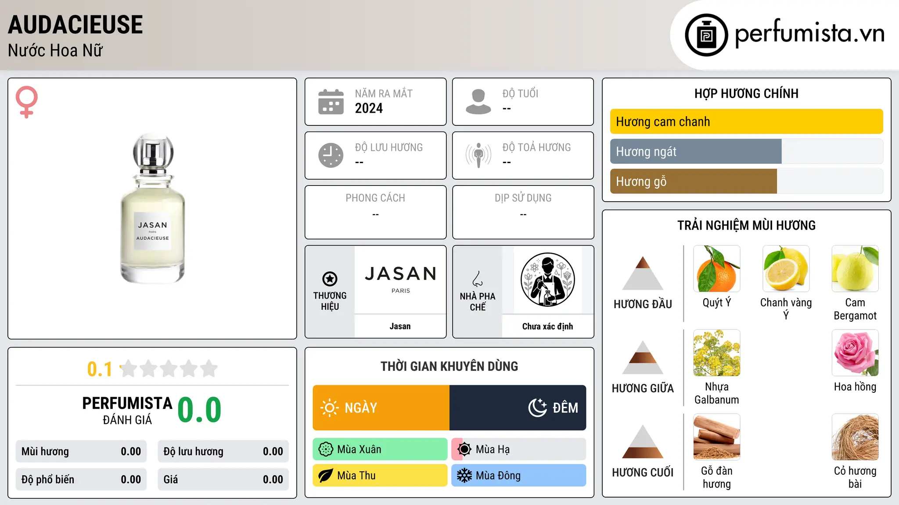Viewport: 899px width, 505px height.
Task: Select the Hương gỗ accord bar
Action: coord(746,181)
